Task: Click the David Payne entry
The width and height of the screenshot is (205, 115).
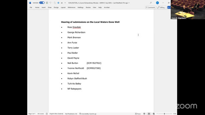Action: (73, 58)
